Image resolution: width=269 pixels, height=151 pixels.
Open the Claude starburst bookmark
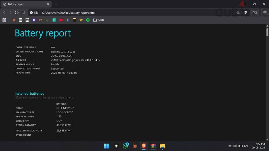point(14,20)
